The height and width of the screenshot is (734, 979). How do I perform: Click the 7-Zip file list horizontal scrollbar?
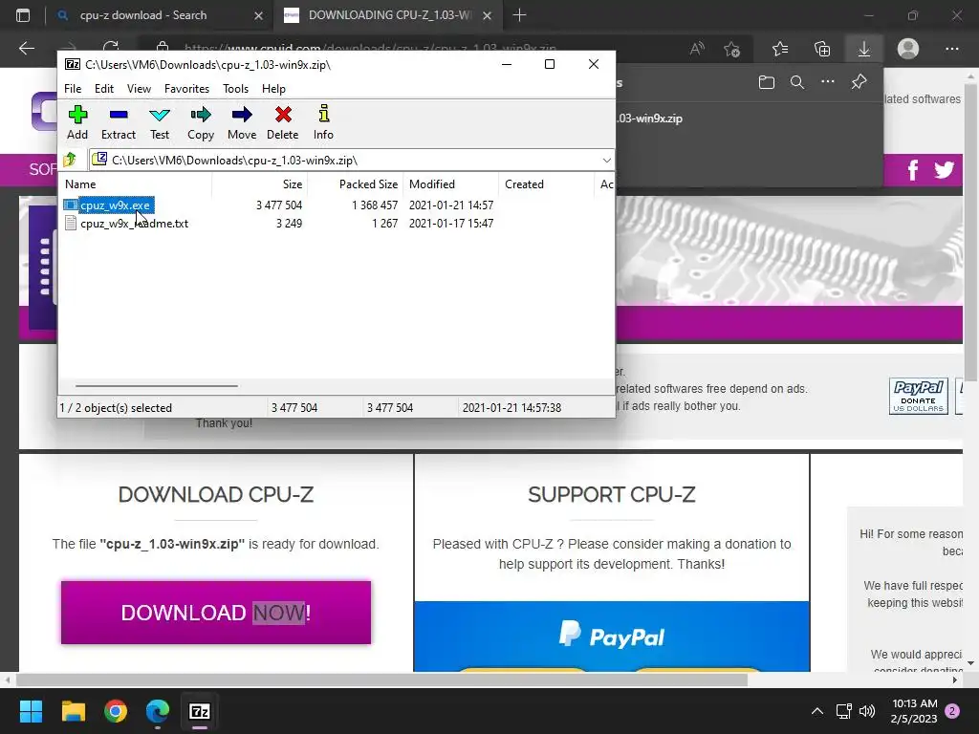click(156, 386)
